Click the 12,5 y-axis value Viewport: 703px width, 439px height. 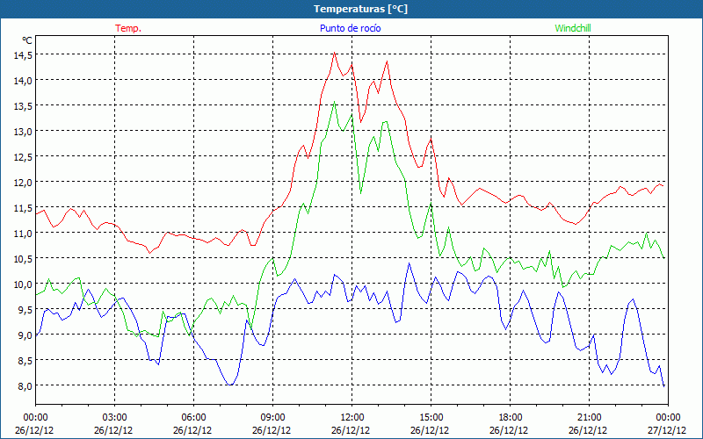click(23, 157)
